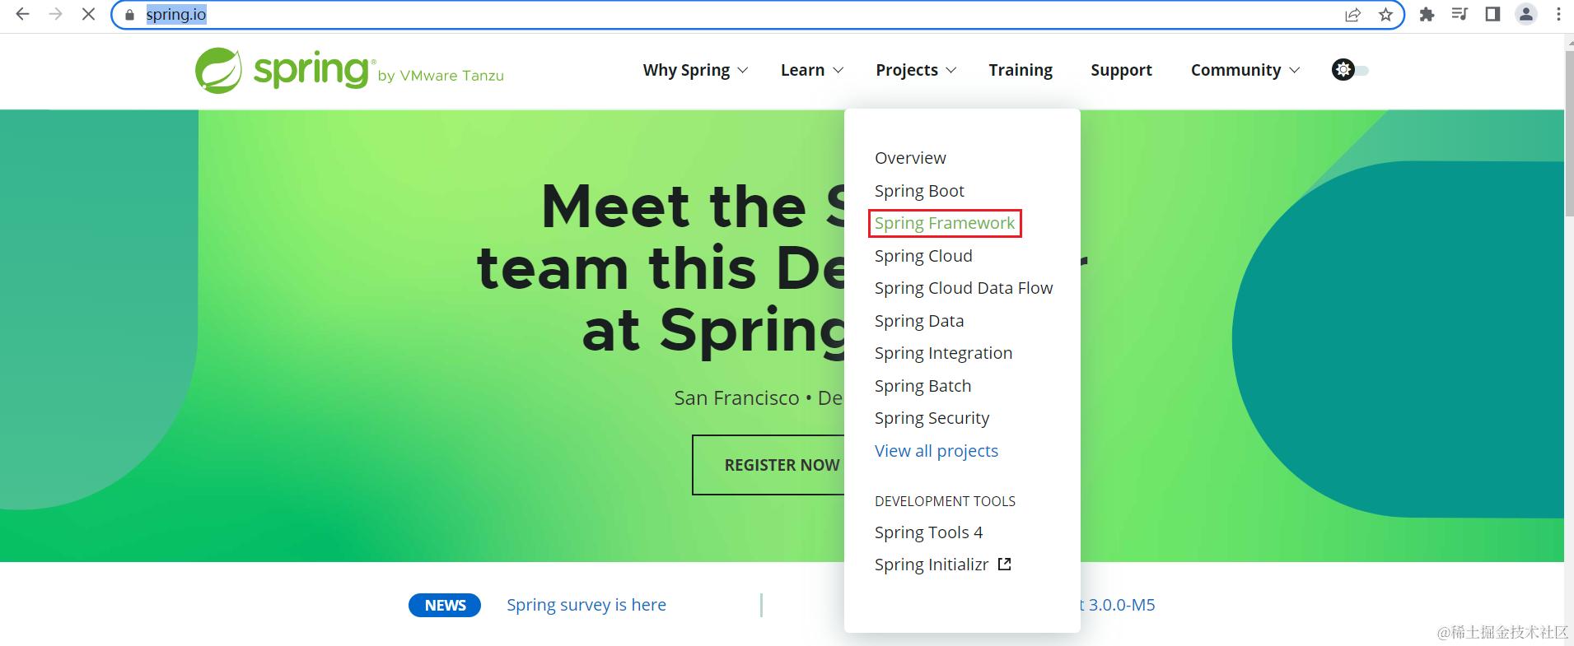Click the REGISTER NOW button
This screenshot has width=1574, height=646.
[769, 465]
